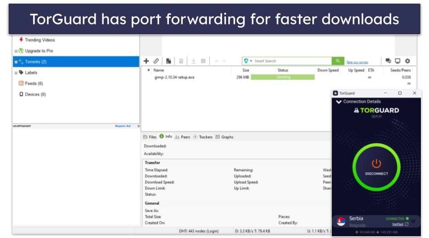This screenshot has width=429, height=238.
Task: Click the Verified link in TorGuard
Action: click(x=397, y=224)
